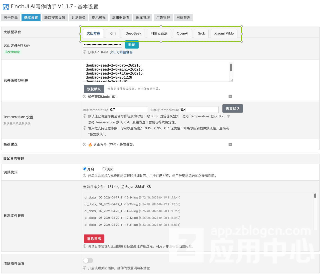321x275 pixels.
Task: Go to 广告管理 tab
Action: pyautogui.click(x=163, y=18)
